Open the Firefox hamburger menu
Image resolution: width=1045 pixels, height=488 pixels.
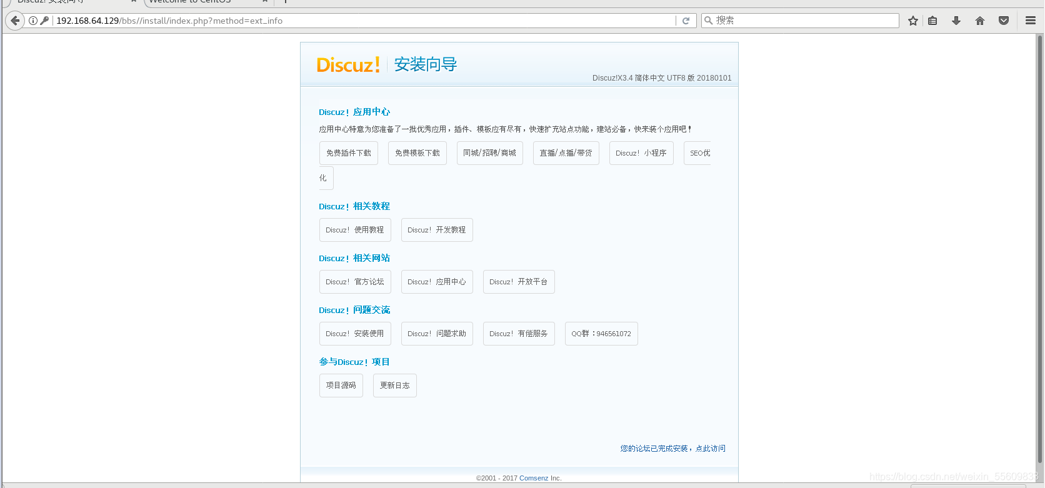coord(1031,21)
